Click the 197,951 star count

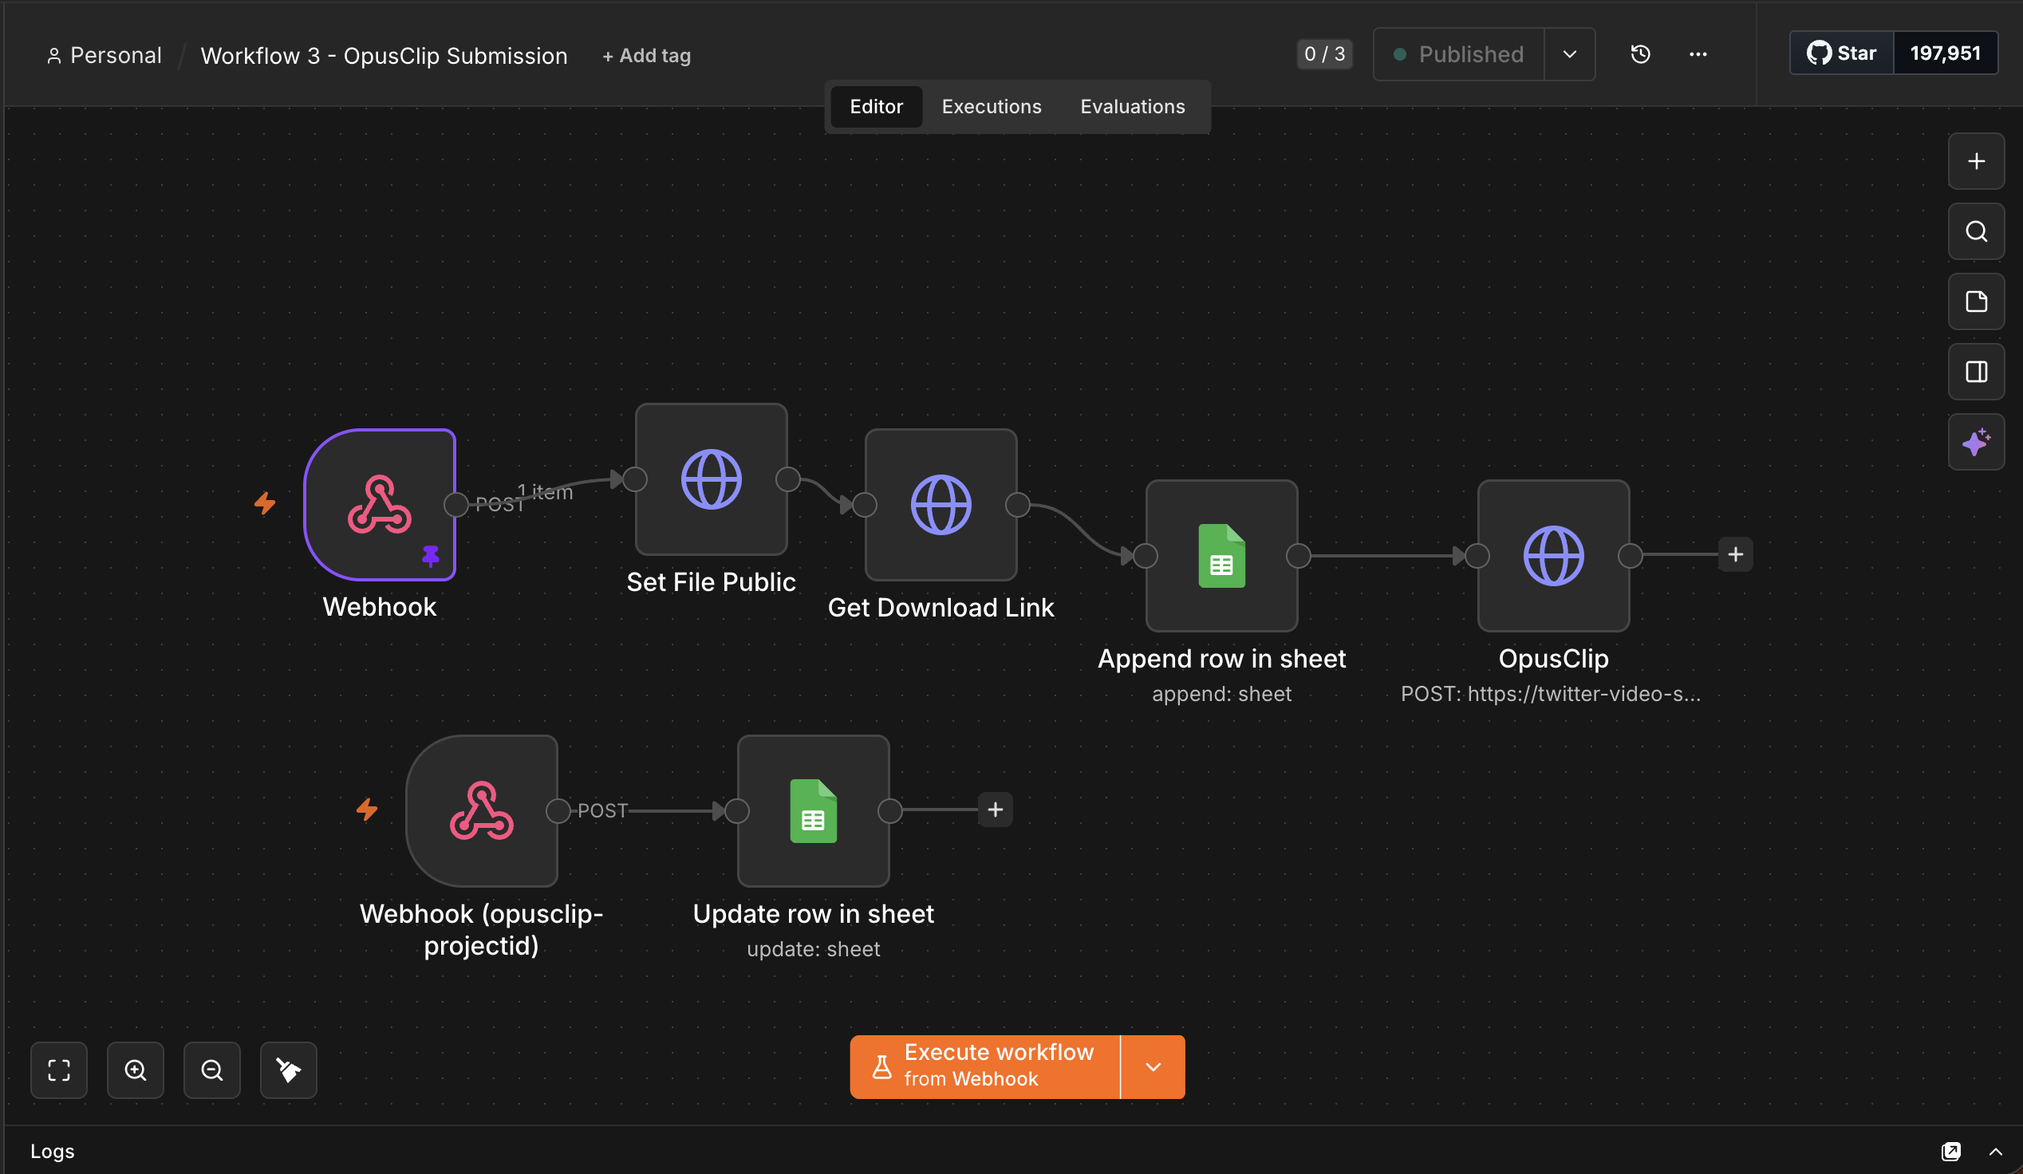pyautogui.click(x=1945, y=53)
